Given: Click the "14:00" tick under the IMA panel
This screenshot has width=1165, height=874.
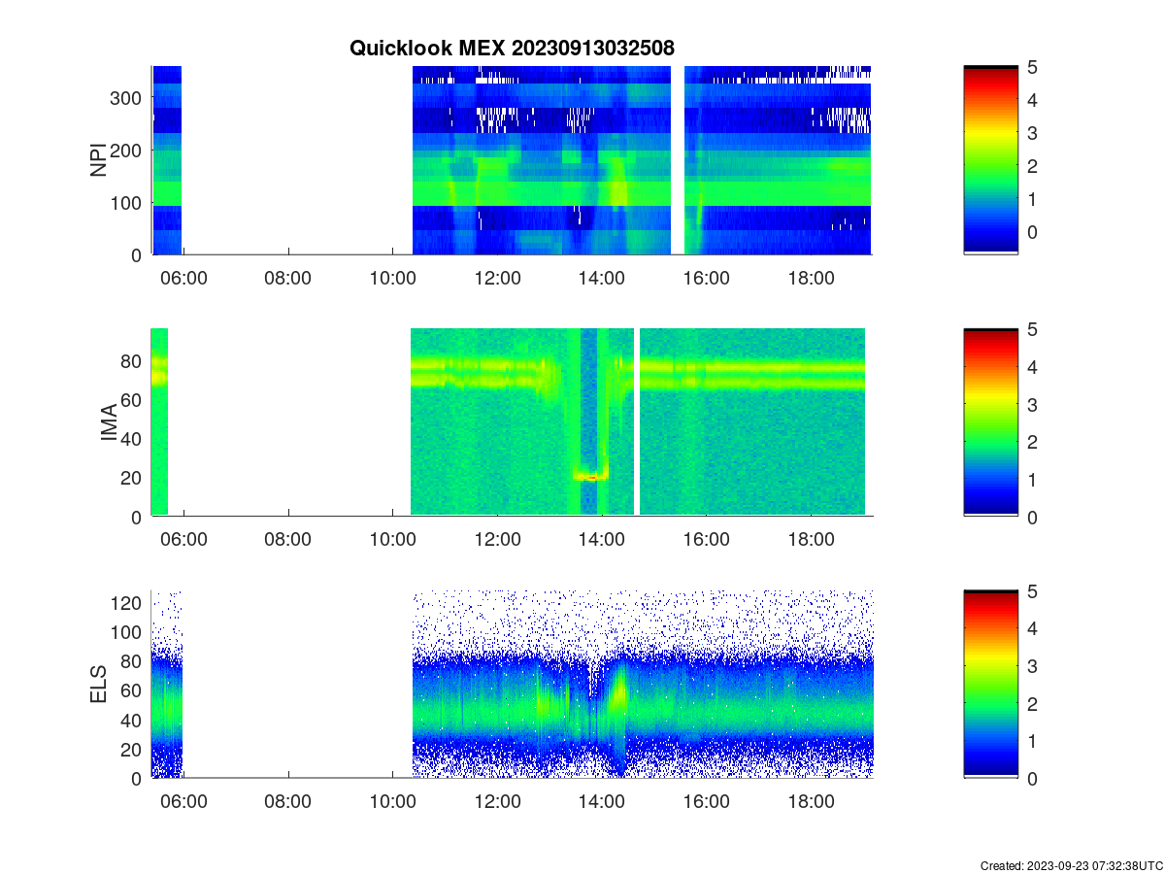Looking at the screenshot, I should 602,540.
